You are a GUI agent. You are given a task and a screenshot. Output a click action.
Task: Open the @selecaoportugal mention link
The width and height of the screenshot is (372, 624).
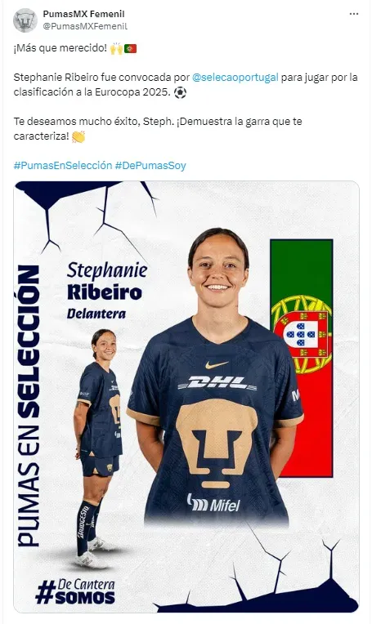pyautogui.click(x=235, y=78)
